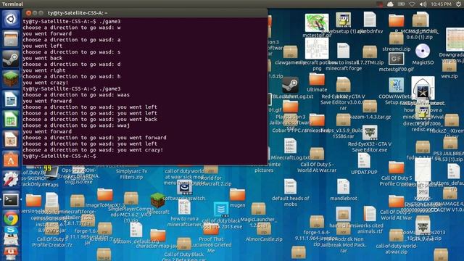
Task: Select the minecraft potions png thumbnail
Action: [317, 49]
